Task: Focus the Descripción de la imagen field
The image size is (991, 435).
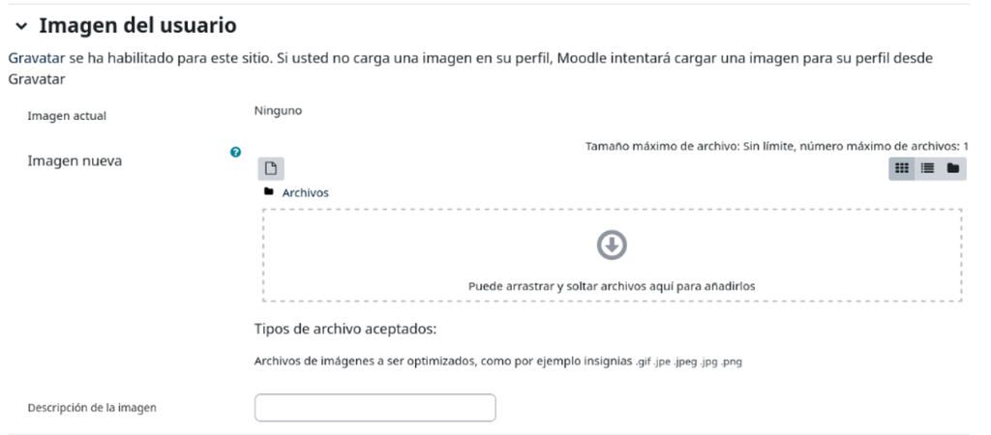Action: point(375,408)
